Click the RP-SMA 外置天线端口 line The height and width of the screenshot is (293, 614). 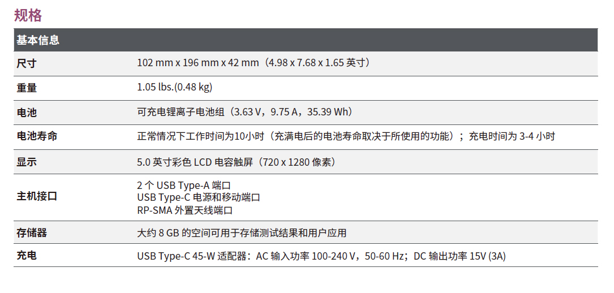pos(185,210)
